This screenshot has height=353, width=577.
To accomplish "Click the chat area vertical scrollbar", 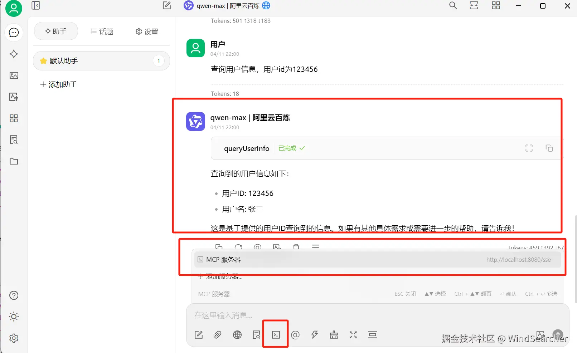I will pos(575,259).
